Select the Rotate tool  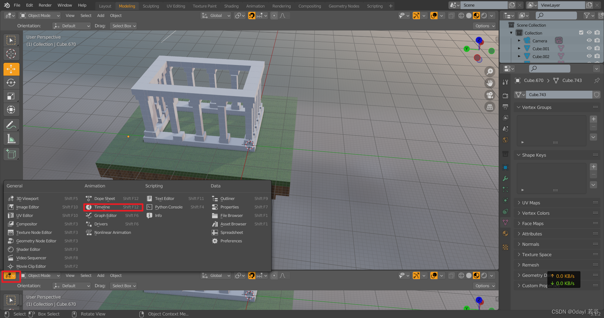[11, 83]
